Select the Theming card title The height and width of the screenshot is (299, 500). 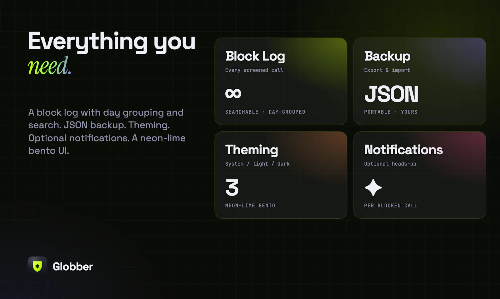coord(252,150)
